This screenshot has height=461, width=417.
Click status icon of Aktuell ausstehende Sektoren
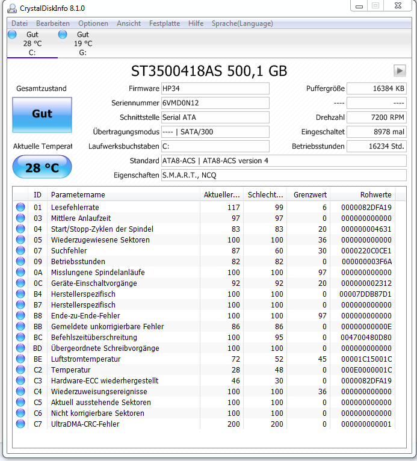click(x=20, y=402)
